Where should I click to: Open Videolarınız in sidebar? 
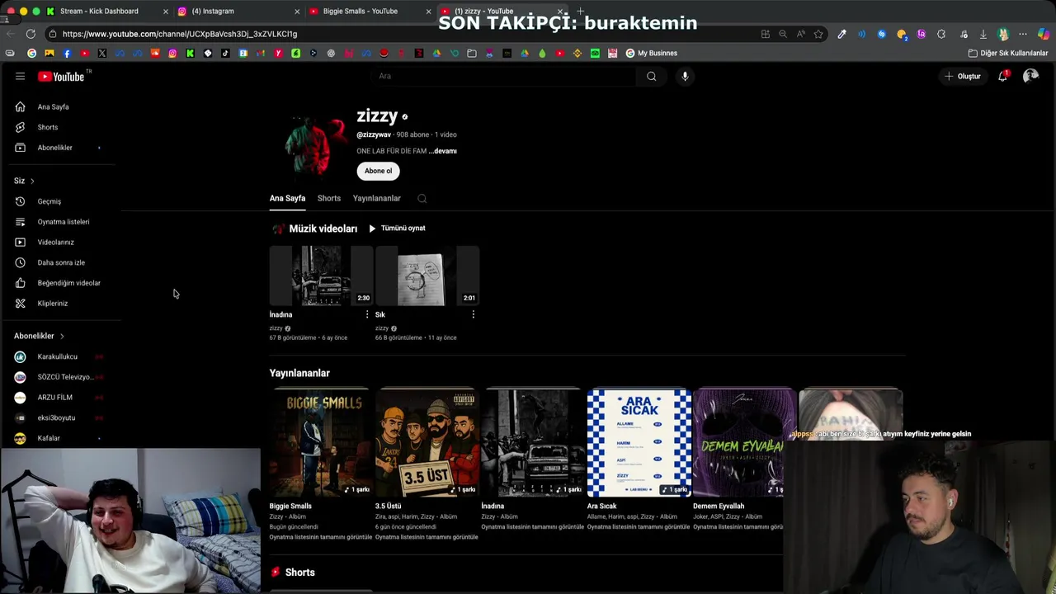click(x=54, y=242)
